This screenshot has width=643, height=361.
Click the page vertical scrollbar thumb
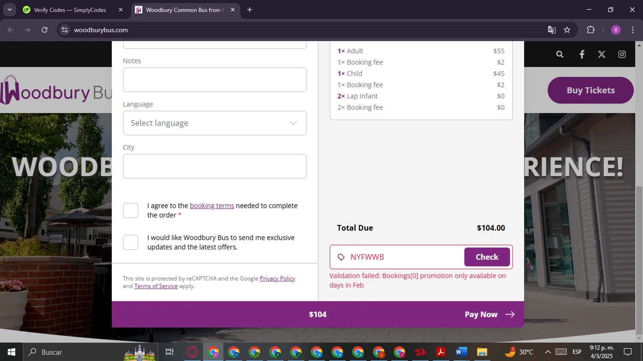click(x=639, y=260)
